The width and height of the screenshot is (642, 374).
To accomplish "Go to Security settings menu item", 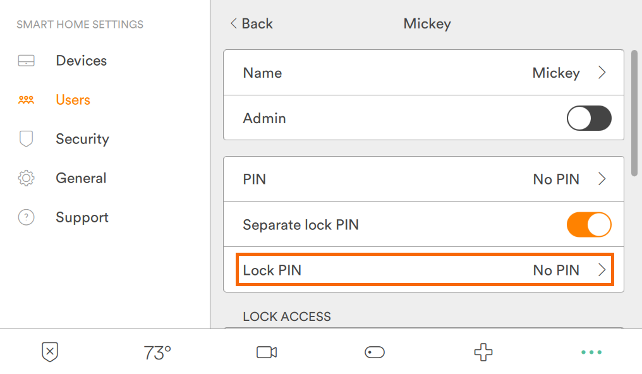I will [82, 139].
